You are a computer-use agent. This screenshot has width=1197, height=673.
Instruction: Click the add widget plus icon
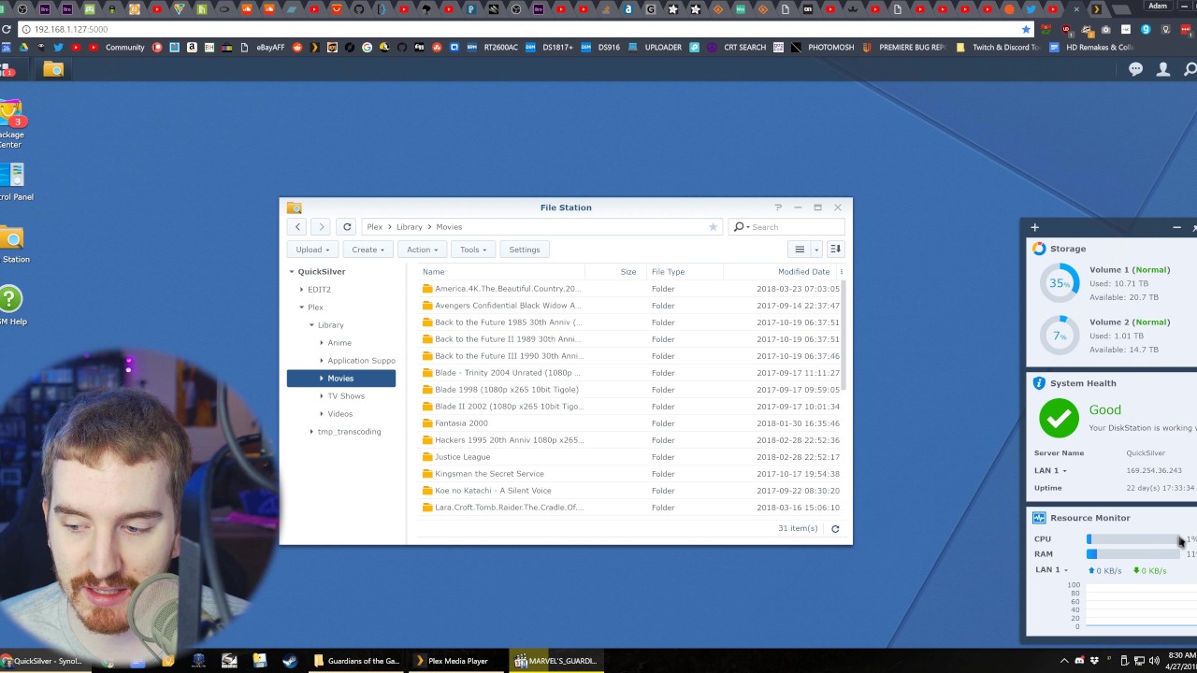pos(1034,227)
